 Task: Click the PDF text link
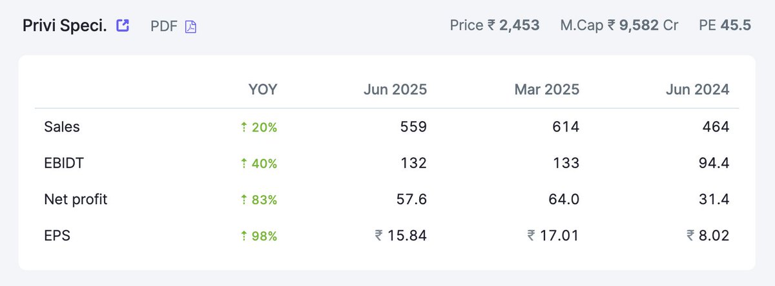(x=164, y=26)
